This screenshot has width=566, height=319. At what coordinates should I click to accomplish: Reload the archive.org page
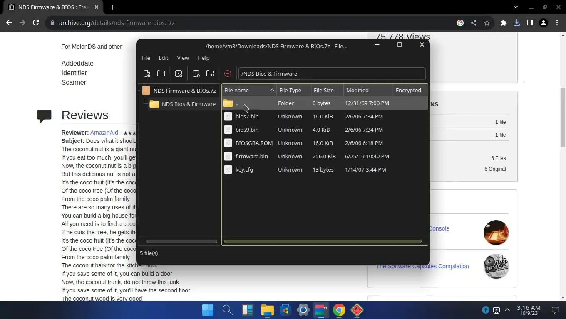point(36,23)
